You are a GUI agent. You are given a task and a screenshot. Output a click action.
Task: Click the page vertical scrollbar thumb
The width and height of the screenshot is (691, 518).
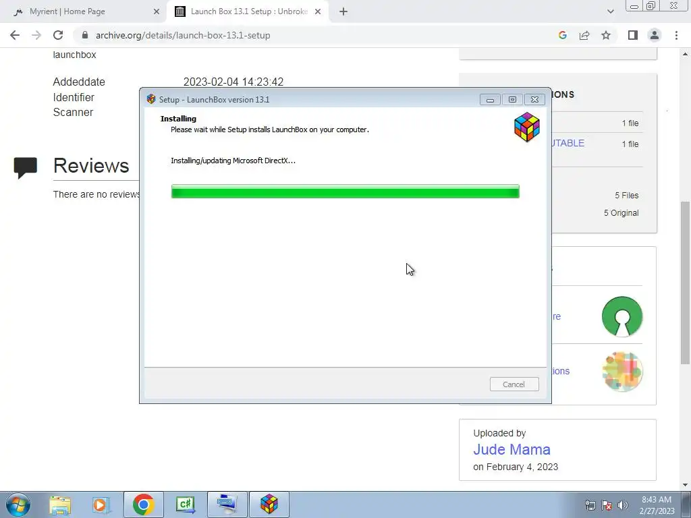[685, 282]
